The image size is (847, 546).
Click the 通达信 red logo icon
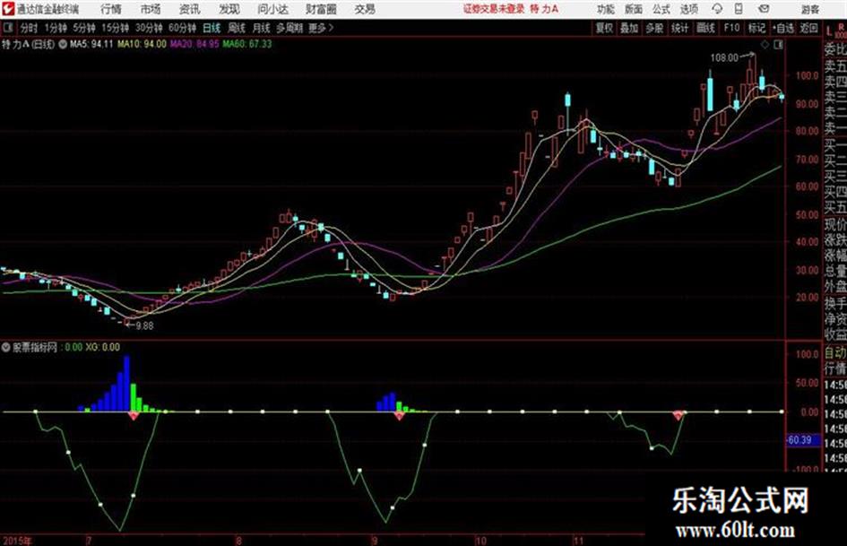tap(8, 9)
